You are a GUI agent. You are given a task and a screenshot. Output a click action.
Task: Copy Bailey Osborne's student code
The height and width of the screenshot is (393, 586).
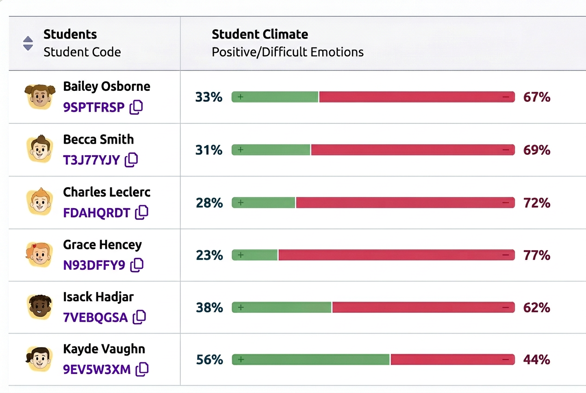(x=136, y=108)
